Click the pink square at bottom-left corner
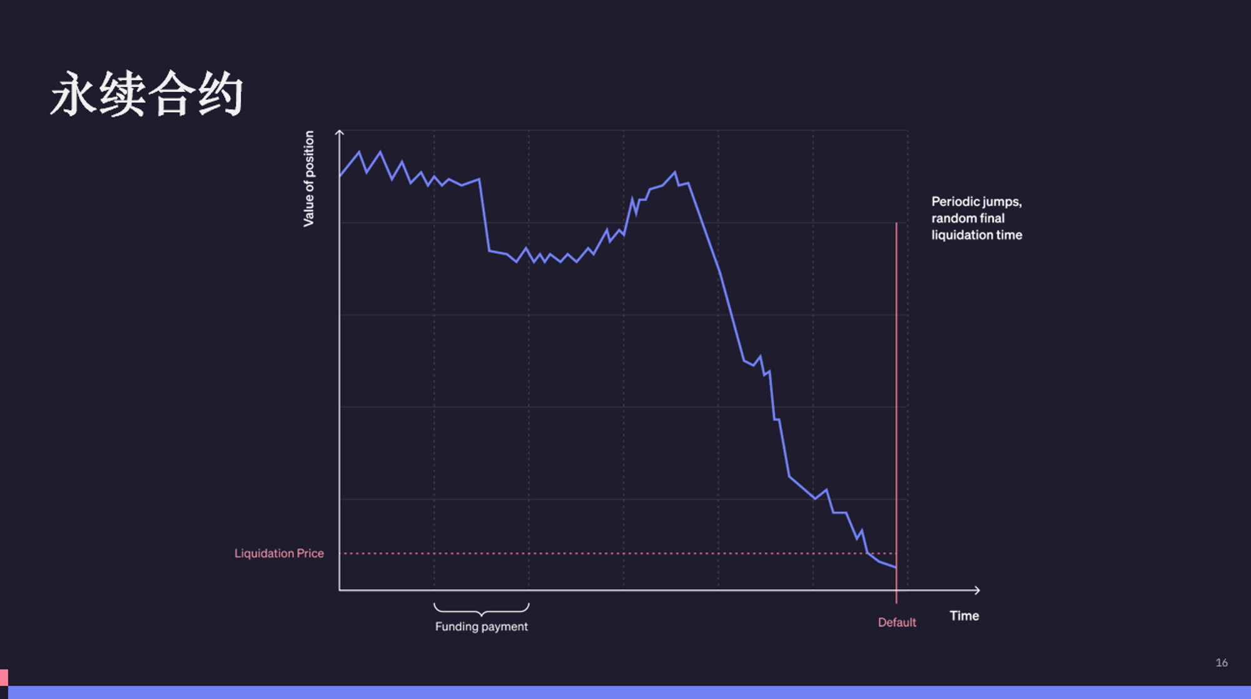The height and width of the screenshot is (699, 1251). (4, 678)
